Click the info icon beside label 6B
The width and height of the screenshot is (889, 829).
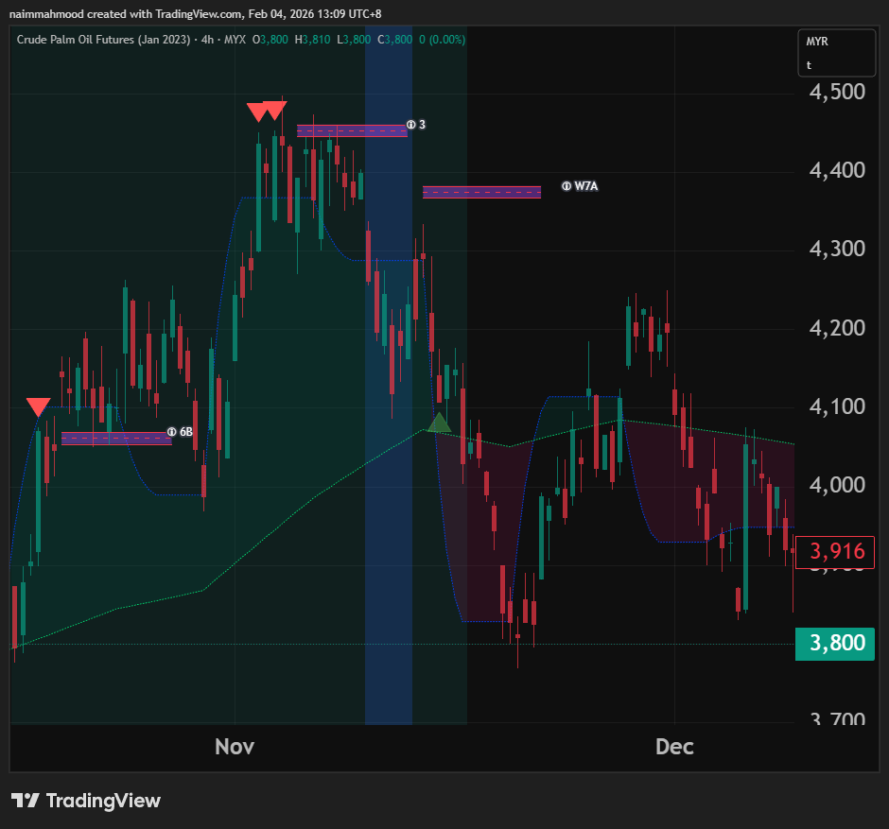[x=171, y=432]
